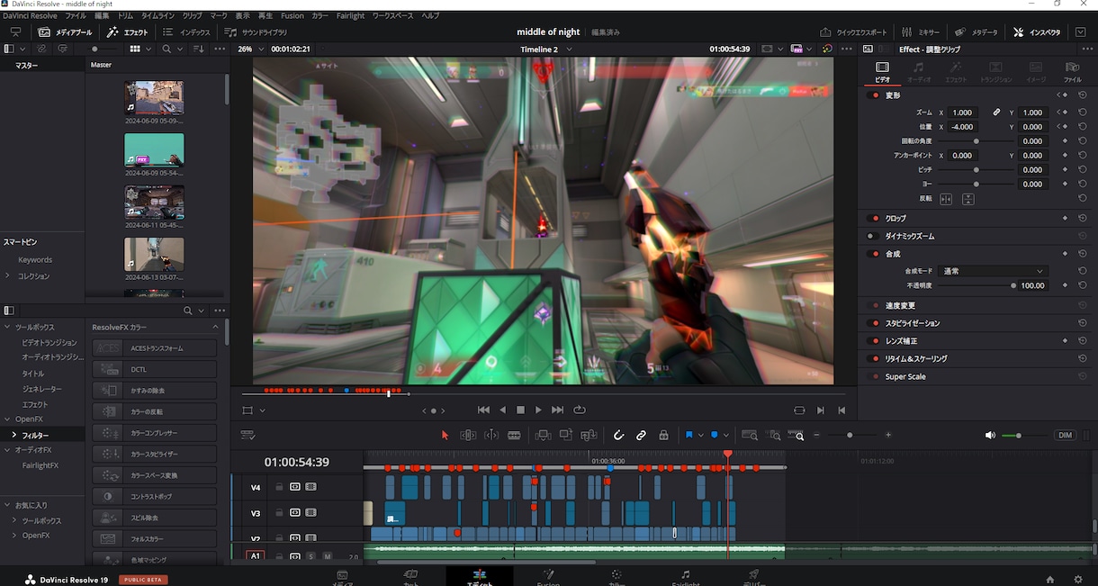Click the selection mode arrow tool
Viewport: 1098px width, 586px height.
pos(445,435)
